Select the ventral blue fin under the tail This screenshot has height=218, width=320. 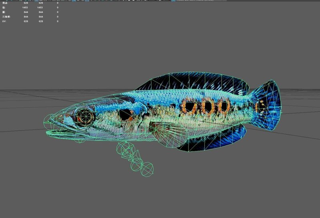(208, 140)
